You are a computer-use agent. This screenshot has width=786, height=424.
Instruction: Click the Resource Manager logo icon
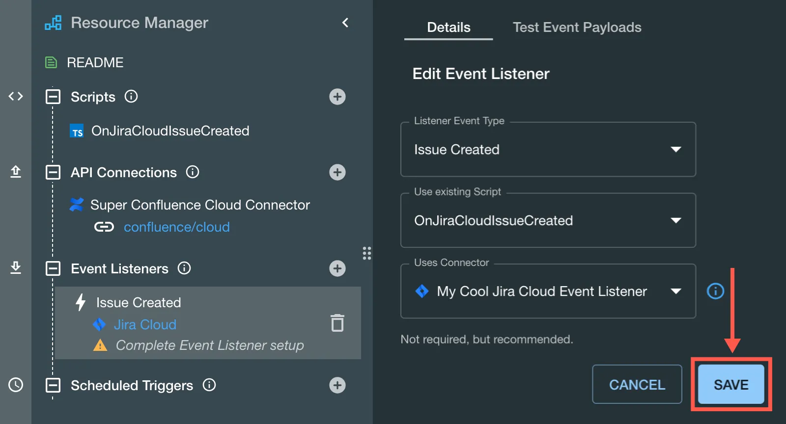click(53, 23)
